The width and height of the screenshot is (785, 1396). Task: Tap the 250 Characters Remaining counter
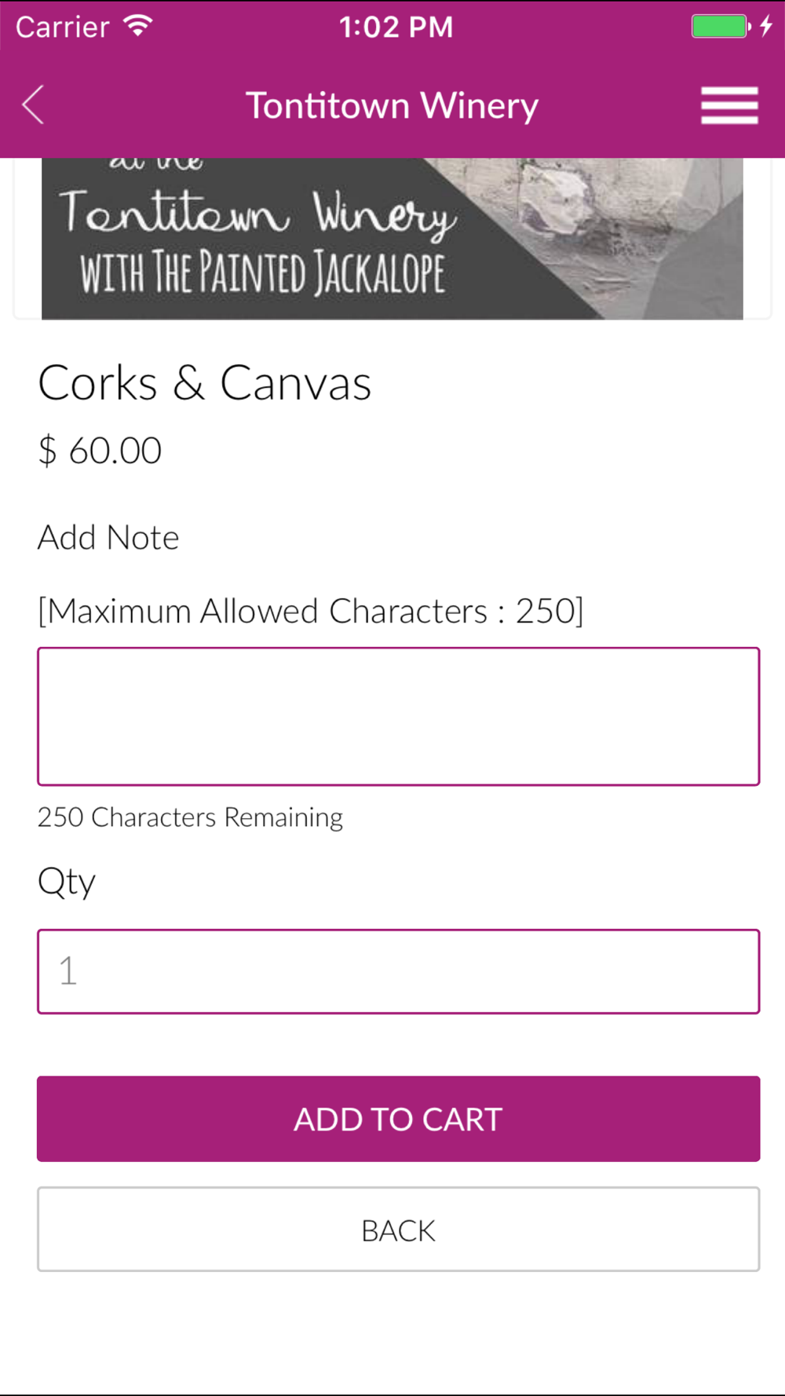190,817
